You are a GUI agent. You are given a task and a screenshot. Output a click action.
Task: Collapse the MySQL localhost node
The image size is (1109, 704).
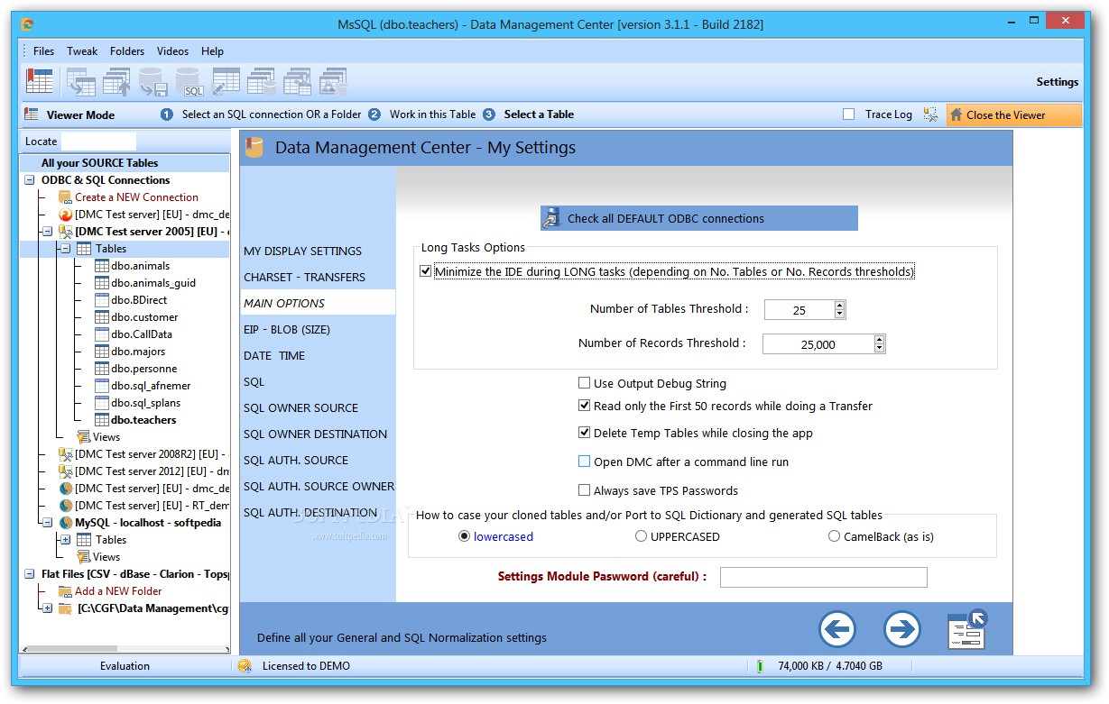47,523
